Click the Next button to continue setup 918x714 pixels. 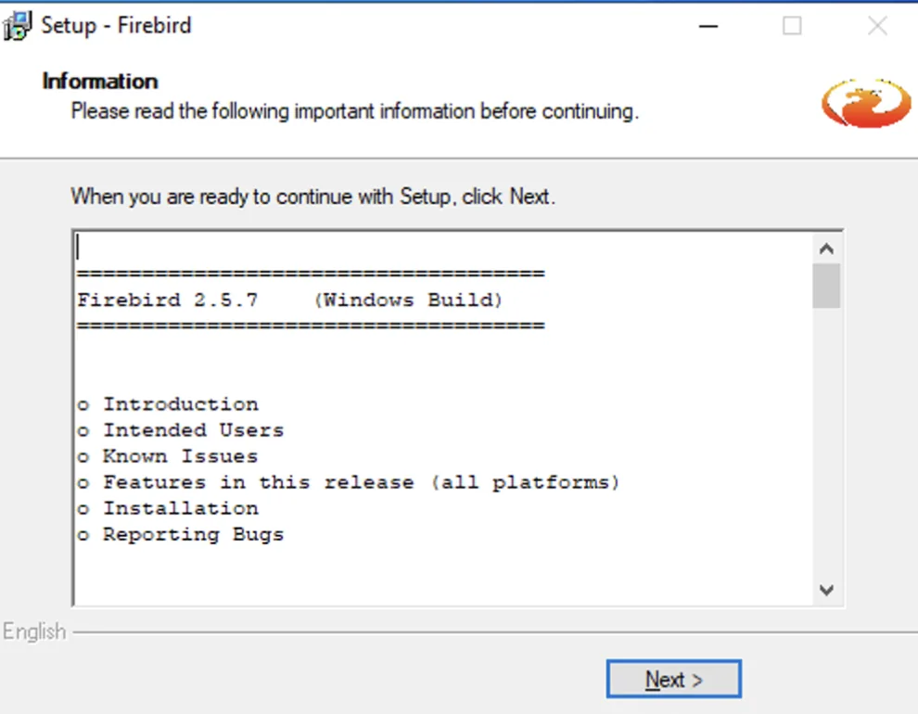pos(674,679)
